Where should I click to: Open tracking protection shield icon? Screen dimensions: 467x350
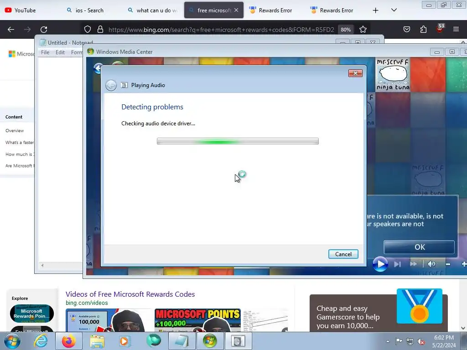(87, 29)
